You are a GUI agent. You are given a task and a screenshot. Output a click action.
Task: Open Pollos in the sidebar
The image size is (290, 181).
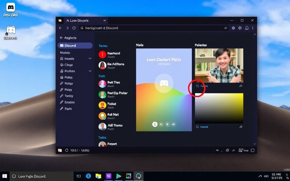click(x=66, y=77)
